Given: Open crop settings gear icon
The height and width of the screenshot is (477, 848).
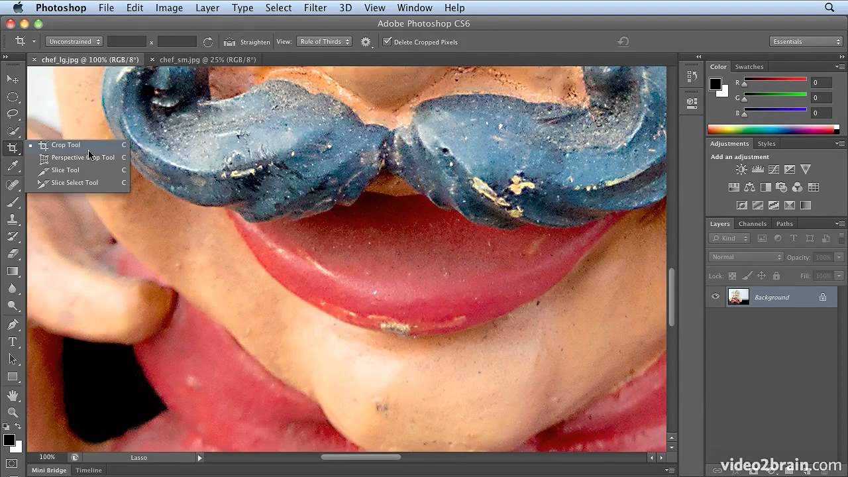Looking at the screenshot, I should [x=366, y=42].
